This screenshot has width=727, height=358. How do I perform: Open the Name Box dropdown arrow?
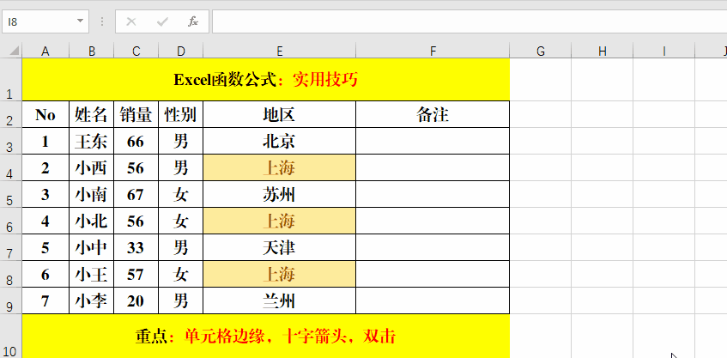click(80, 21)
